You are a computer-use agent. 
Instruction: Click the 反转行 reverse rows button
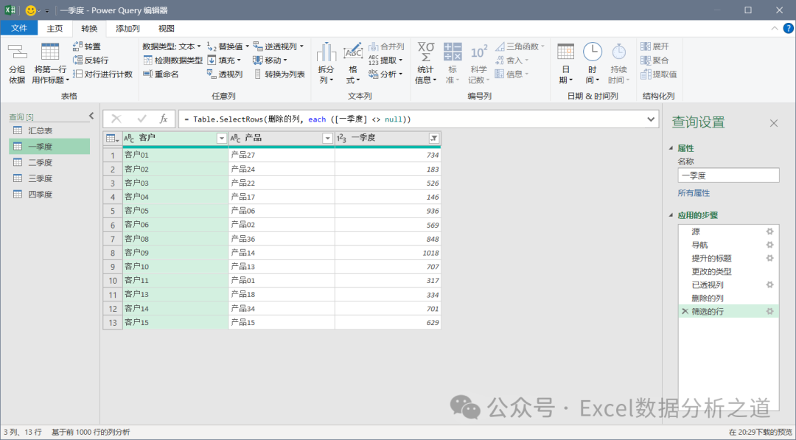click(91, 60)
